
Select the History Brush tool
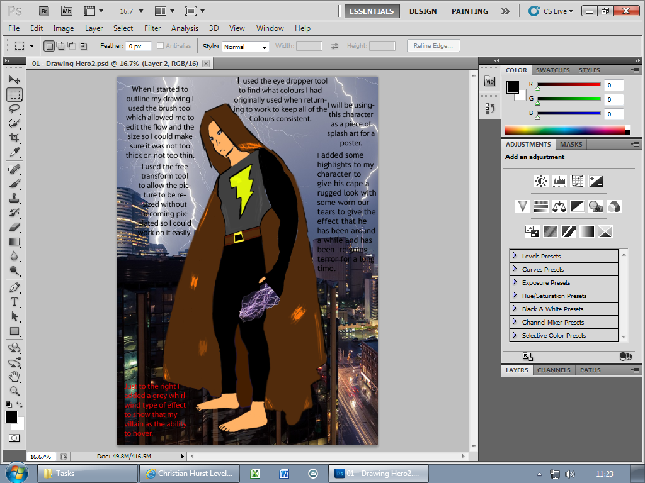tap(14, 213)
